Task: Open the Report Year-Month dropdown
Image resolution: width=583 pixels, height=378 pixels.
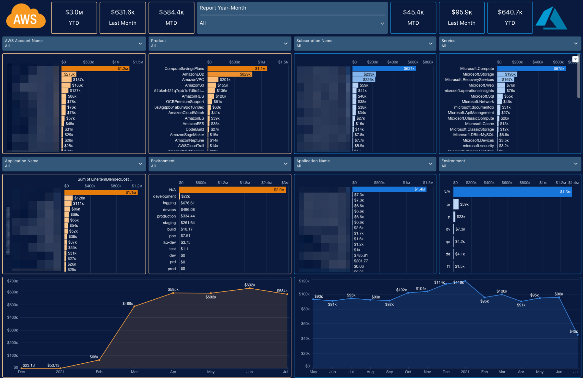Action: 383,23
